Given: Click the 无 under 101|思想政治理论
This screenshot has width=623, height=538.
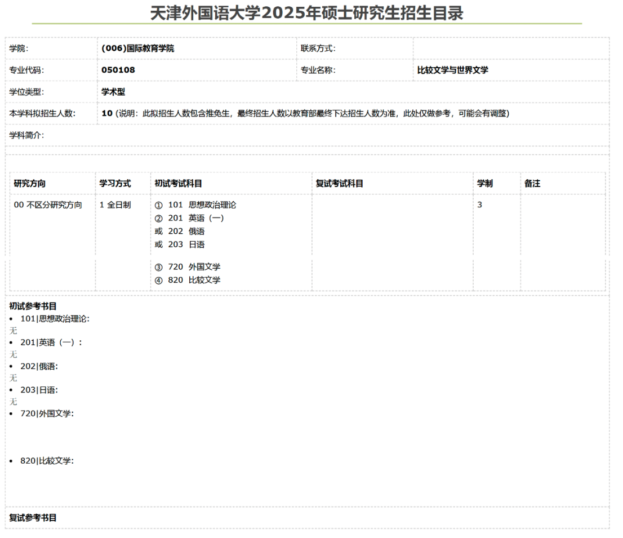Looking at the screenshot, I should (x=13, y=331).
